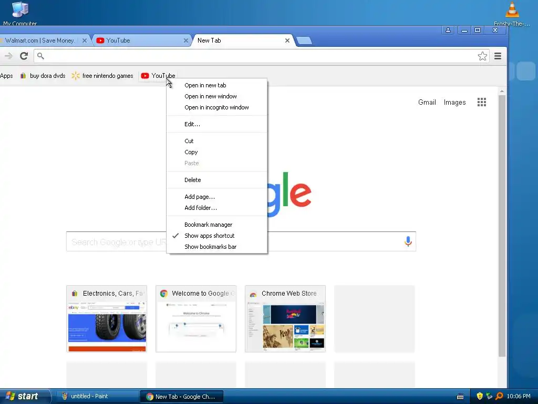Image resolution: width=538 pixels, height=404 pixels.
Task: Click the Chrome profile person icon
Action: point(448,30)
